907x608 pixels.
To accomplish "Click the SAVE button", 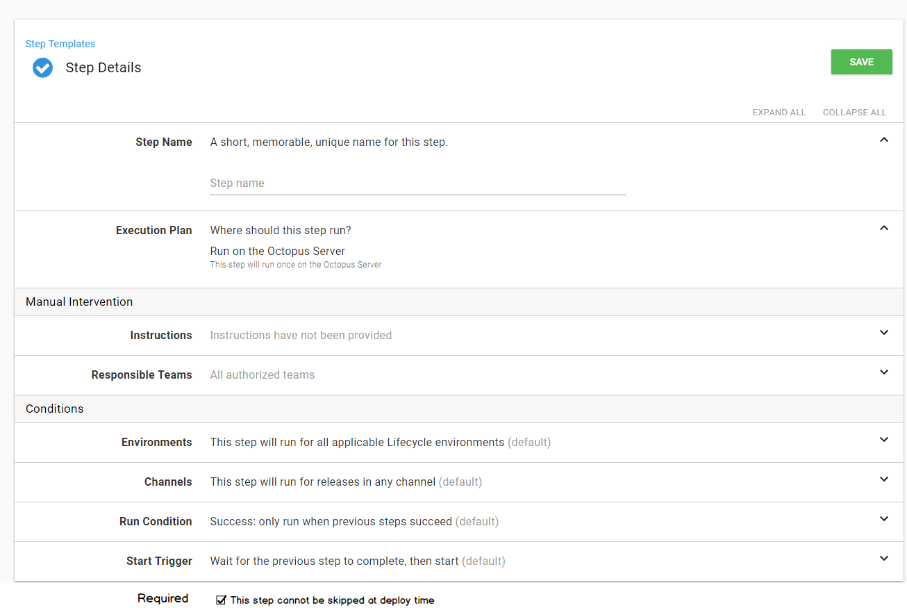I will (861, 62).
